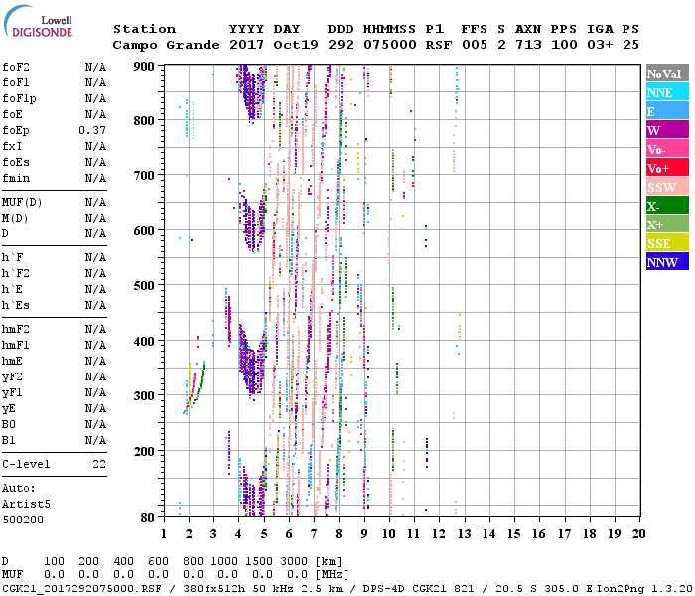
Task: Select the E blue legend swatch
Action: coord(667,111)
